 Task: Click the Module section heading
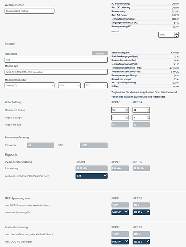[10, 44]
